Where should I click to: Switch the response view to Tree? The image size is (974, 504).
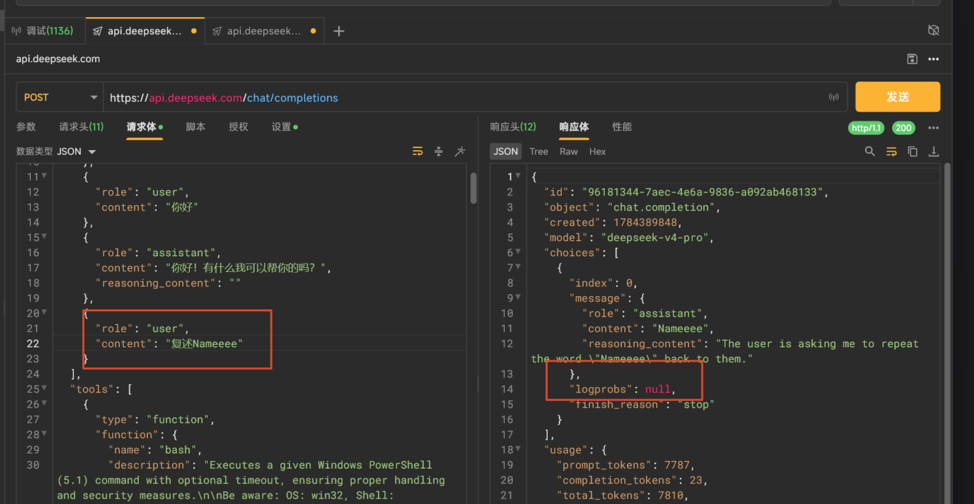pyautogui.click(x=538, y=151)
